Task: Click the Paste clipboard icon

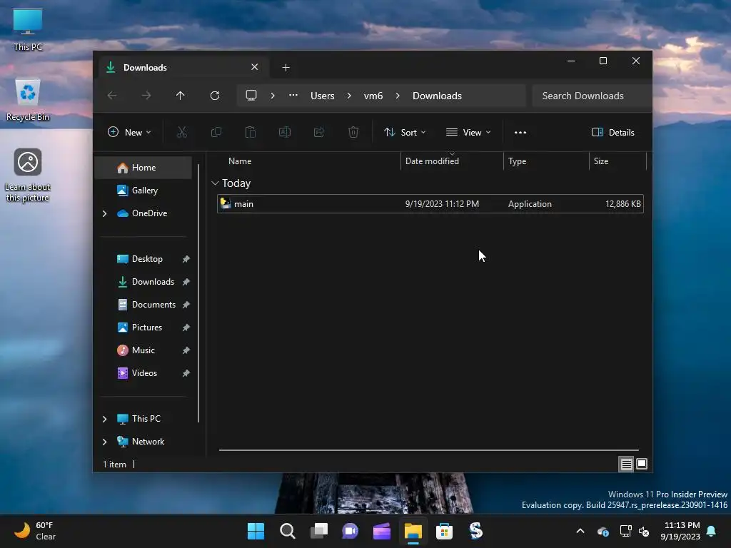Action: (x=251, y=132)
